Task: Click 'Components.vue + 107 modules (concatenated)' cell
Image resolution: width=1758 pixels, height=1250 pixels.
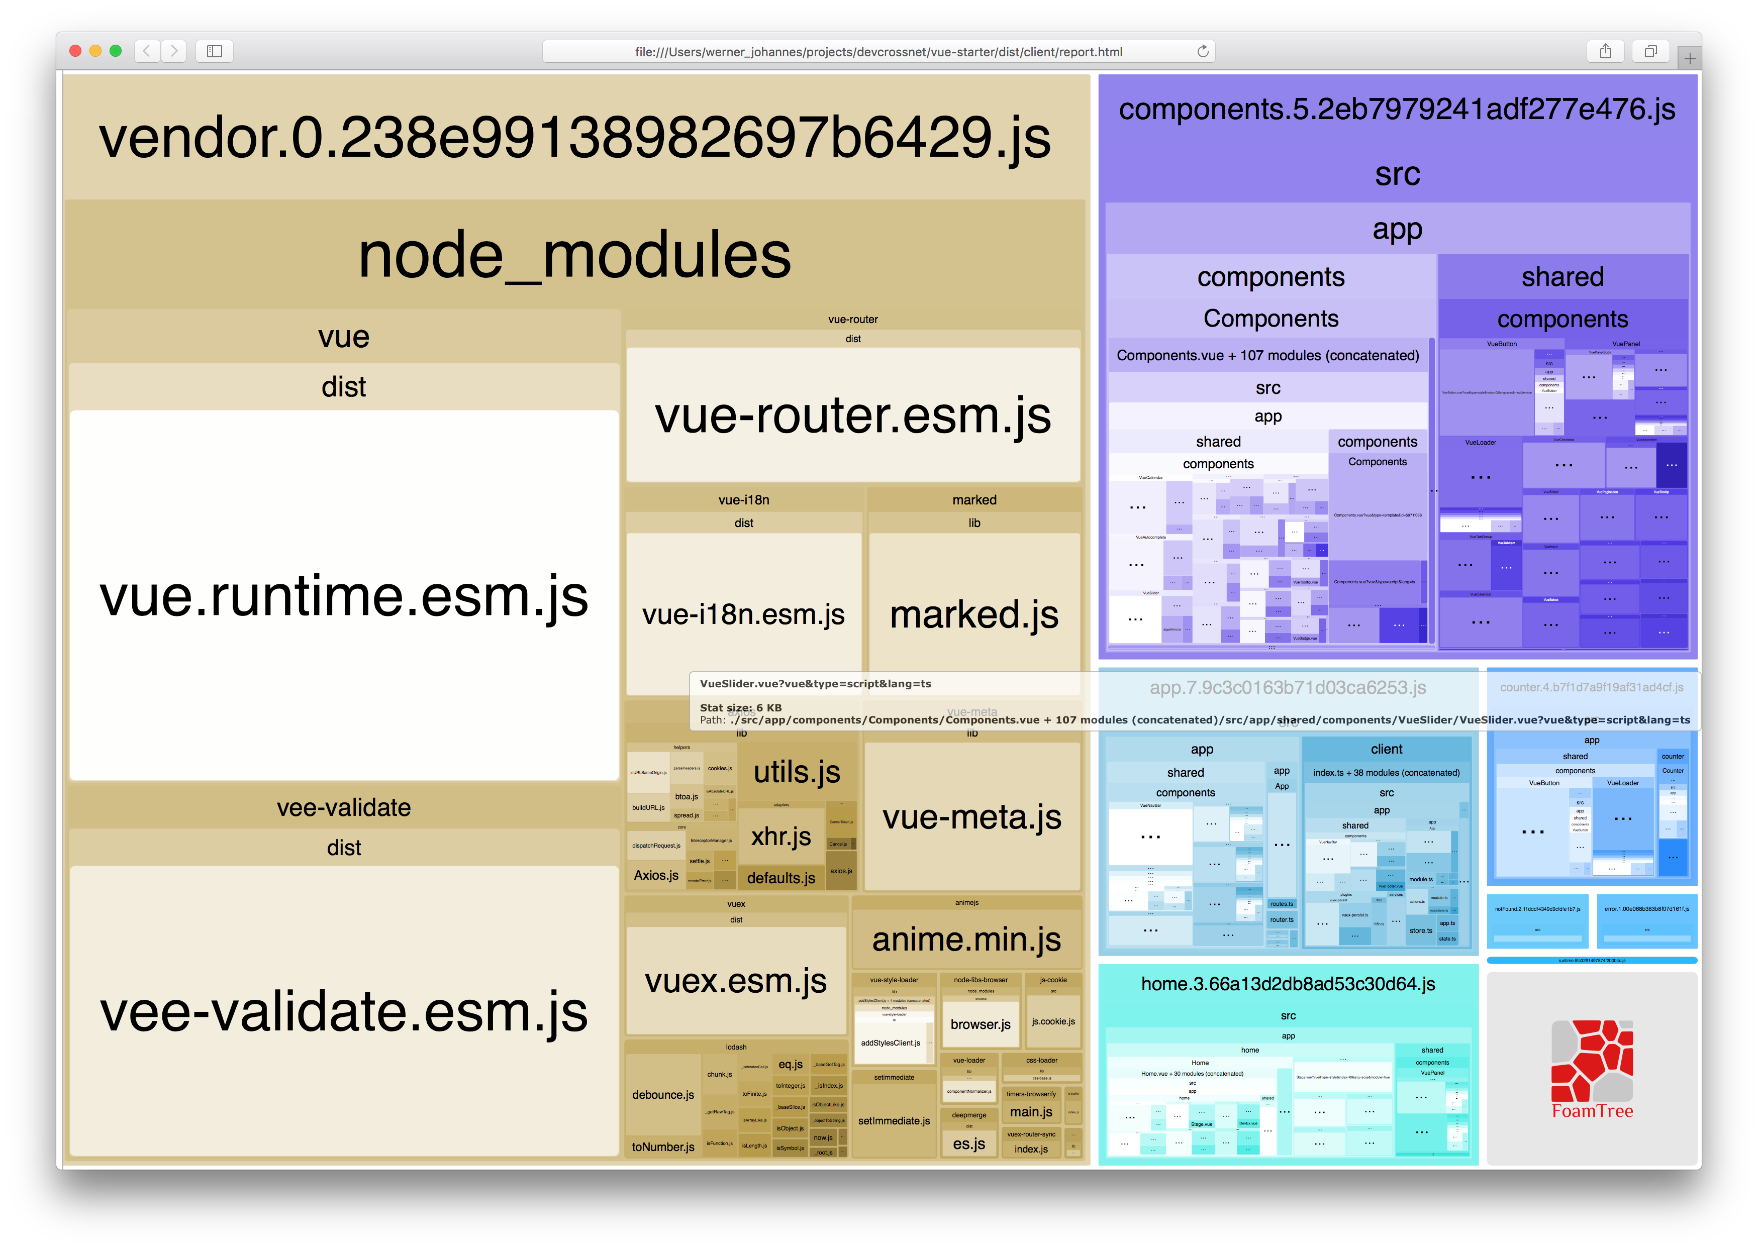Action: tap(1267, 356)
